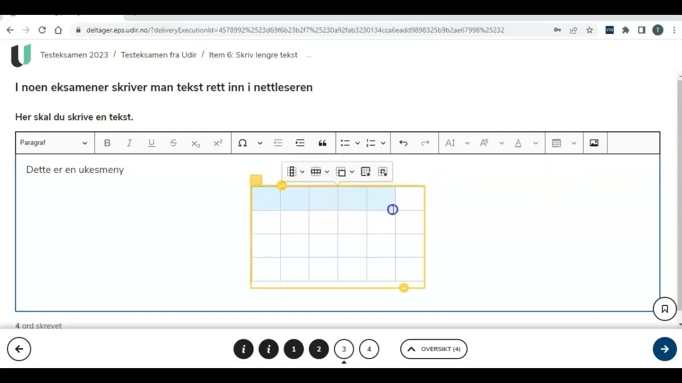Expand table column dropdown arrow
This screenshot has height=383, width=682.
point(302,172)
